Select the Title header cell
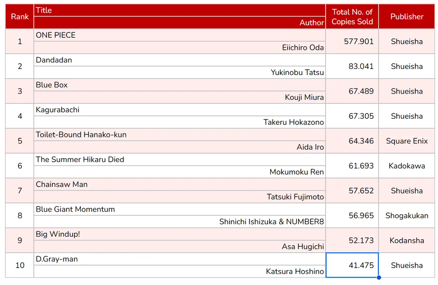This screenshot has width=438, height=285. (180, 10)
